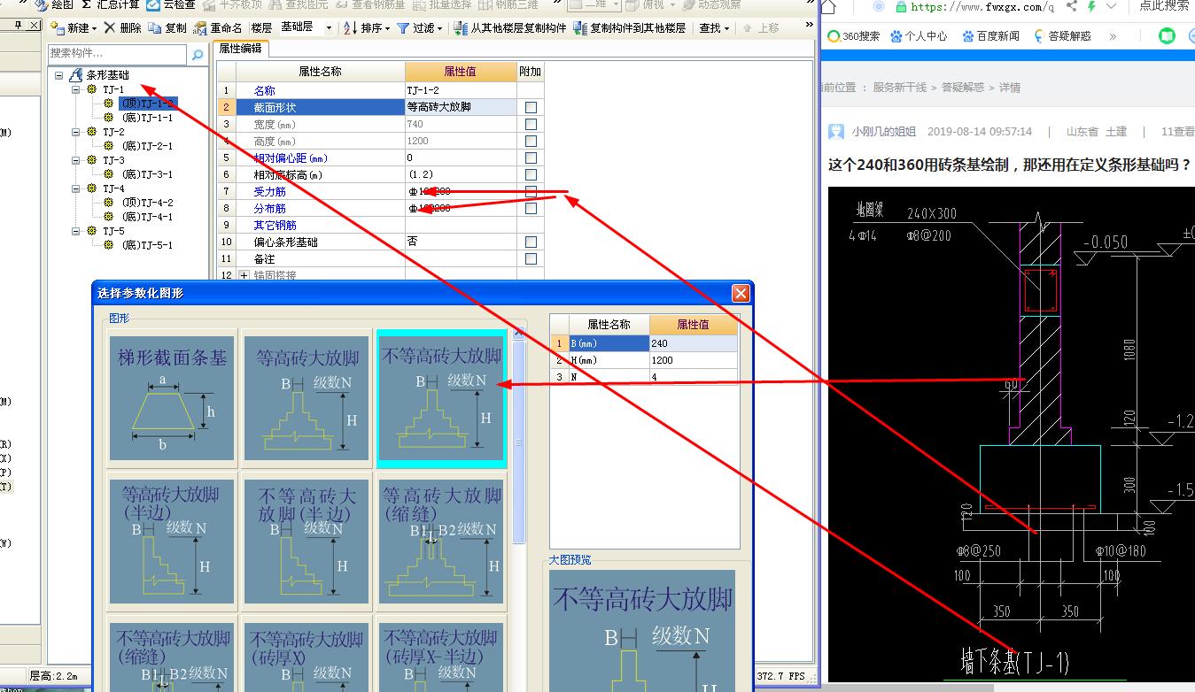Toggle 附加 checkbox for 相对偏心距 row
This screenshot has height=692, width=1195.
pos(531,158)
